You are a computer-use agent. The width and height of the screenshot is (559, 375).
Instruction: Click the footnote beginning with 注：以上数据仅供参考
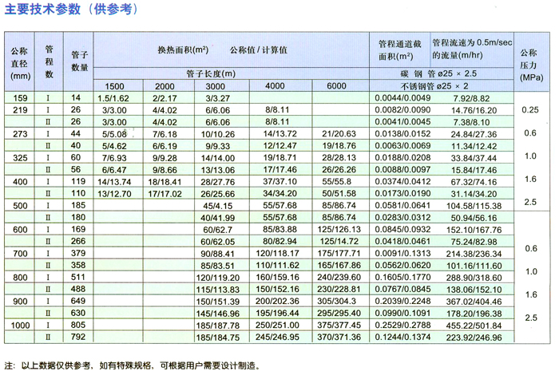[132, 363]
